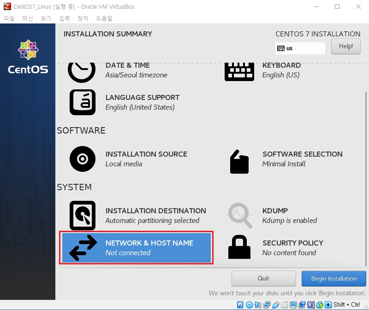The image size is (369, 310).
Task: Click the installer vertical scrollbar
Action: tap(366, 179)
